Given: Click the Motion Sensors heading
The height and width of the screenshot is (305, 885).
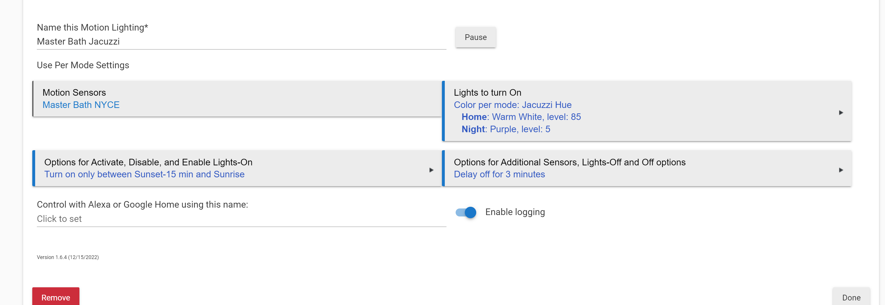Looking at the screenshot, I should (x=74, y=93).
